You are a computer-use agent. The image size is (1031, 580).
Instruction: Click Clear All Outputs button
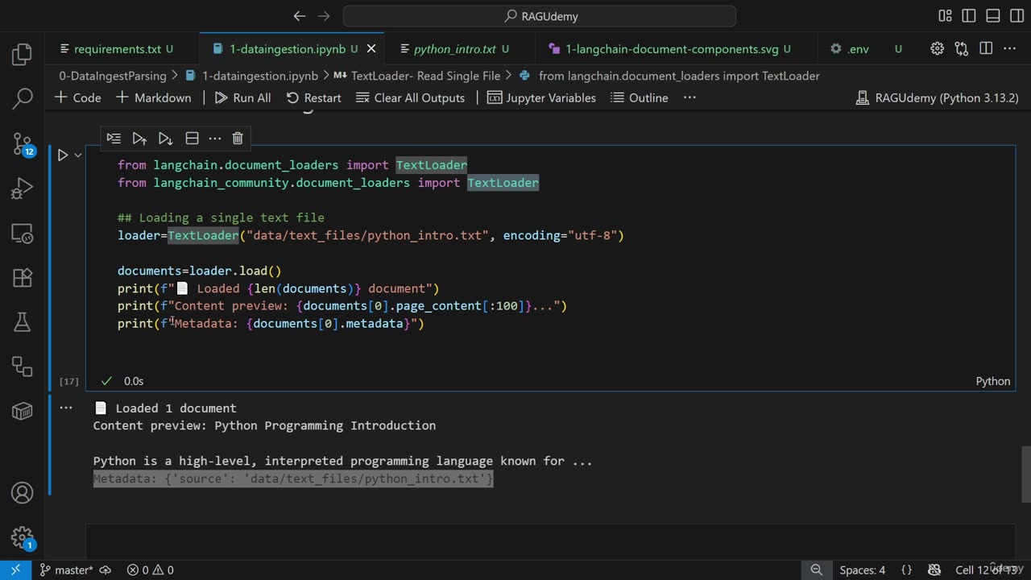(x=410, y=97)
